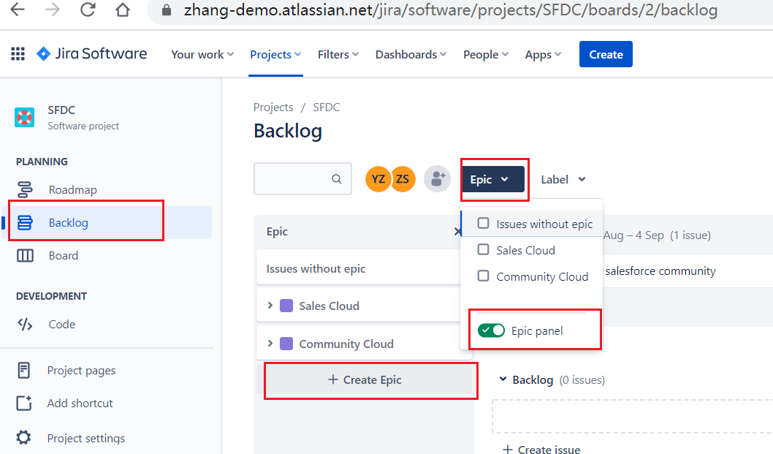Check the Sales Cloud checkbox
This screenshot has height=454, width=773.
click(x=484, y=250)
